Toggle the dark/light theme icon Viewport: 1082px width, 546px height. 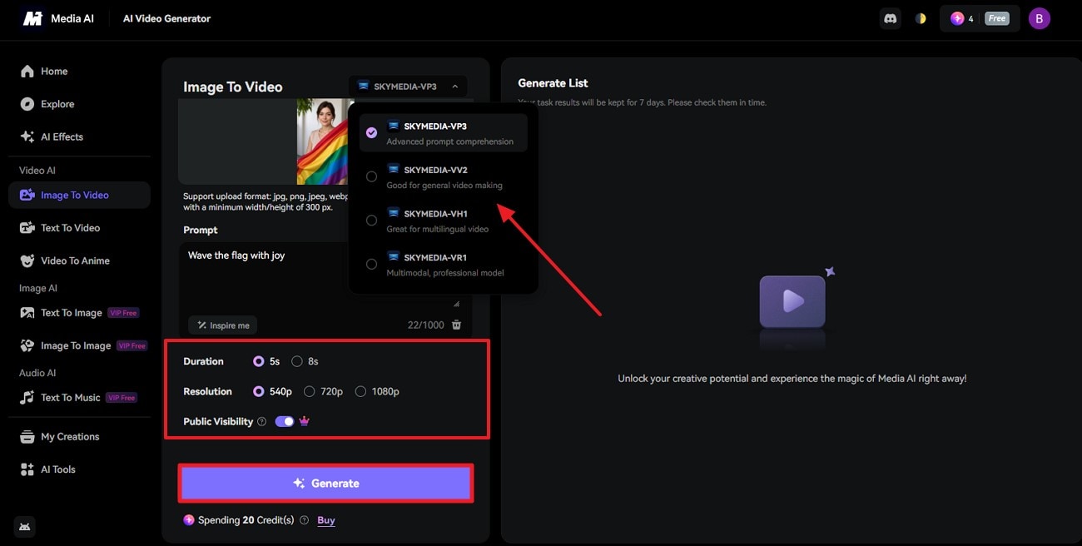[x=921, y=18]
